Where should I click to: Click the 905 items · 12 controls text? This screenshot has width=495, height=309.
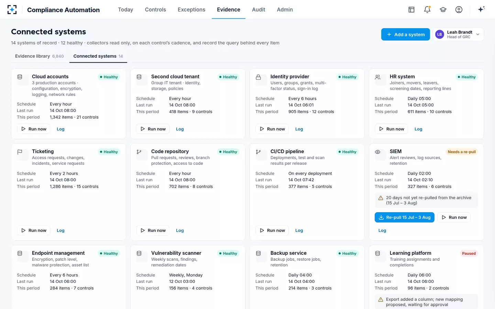pos(311,112)
